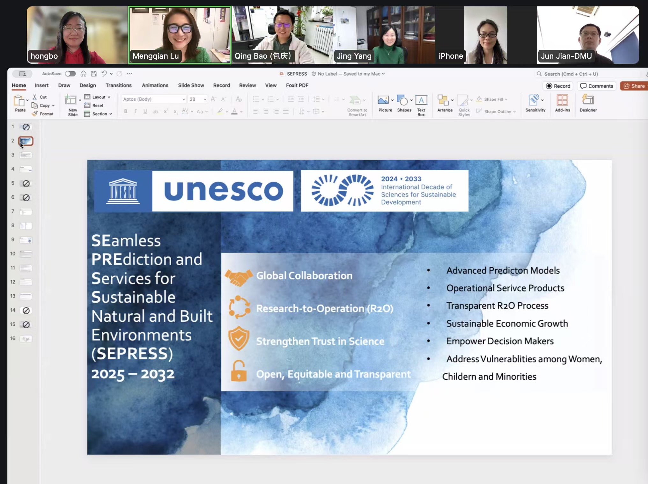Toggle underline formatting
648x484 pixels.
[145, 111]
